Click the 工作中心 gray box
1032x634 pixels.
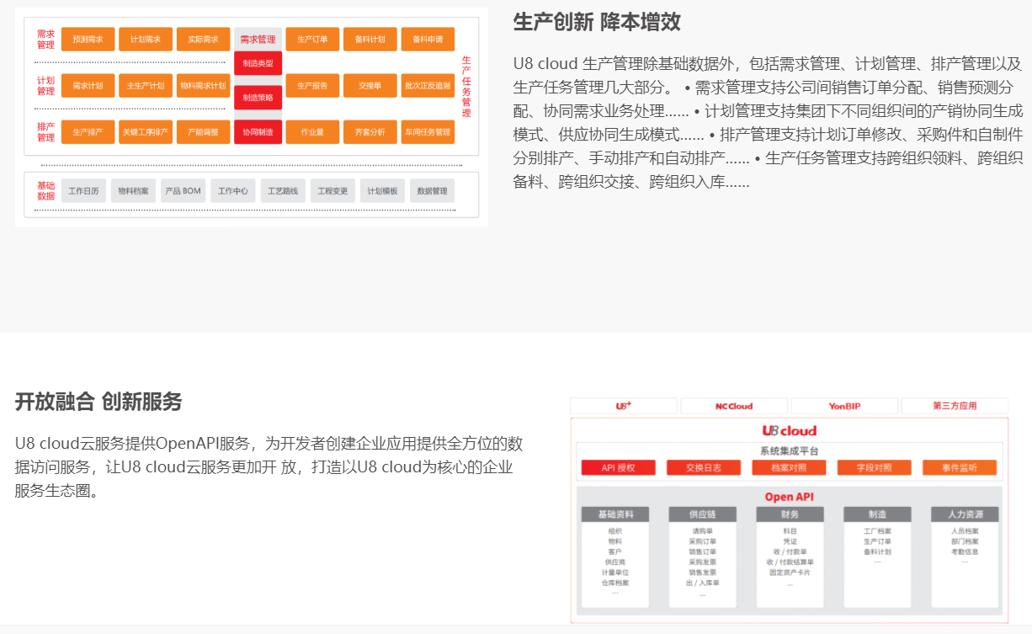(233, 191)
